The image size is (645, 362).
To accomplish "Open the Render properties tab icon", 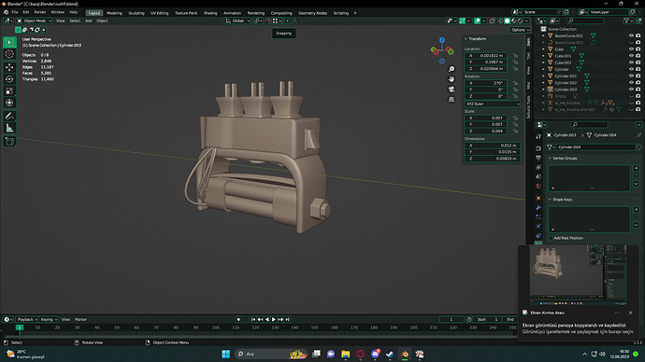I will click(x=538, y=148).
